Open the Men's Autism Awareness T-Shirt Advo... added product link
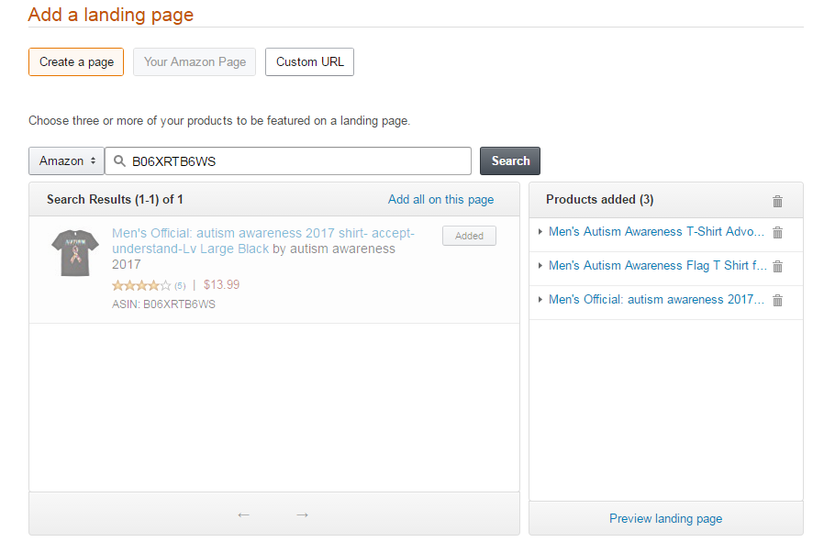Screen dimensions: 824x553 click(x=656, y=232)
